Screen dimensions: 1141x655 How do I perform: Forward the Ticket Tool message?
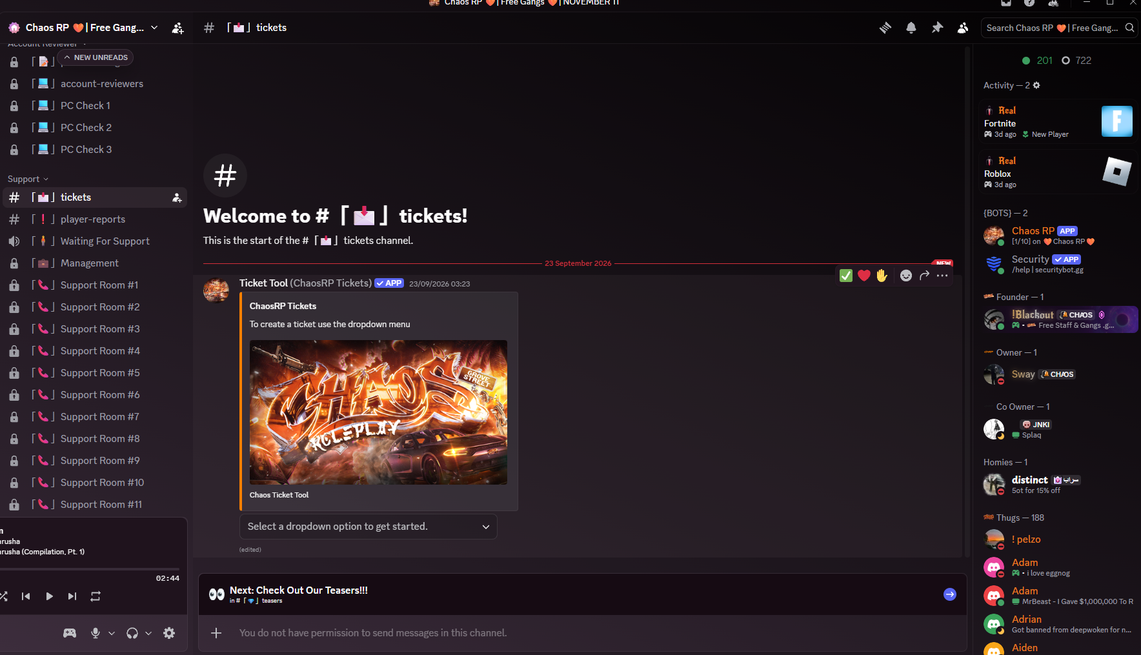point(924,276)
